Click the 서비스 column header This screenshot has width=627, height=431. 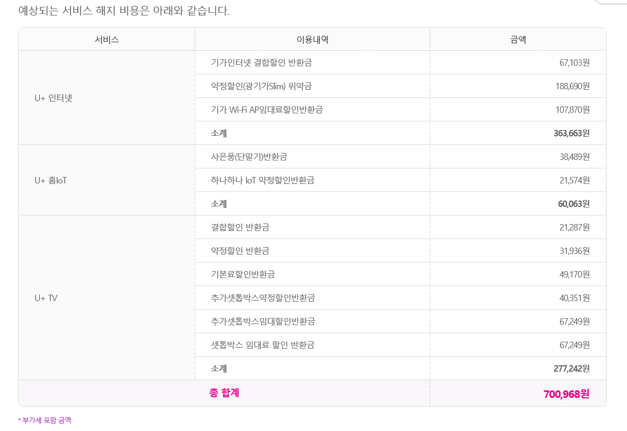106,40
